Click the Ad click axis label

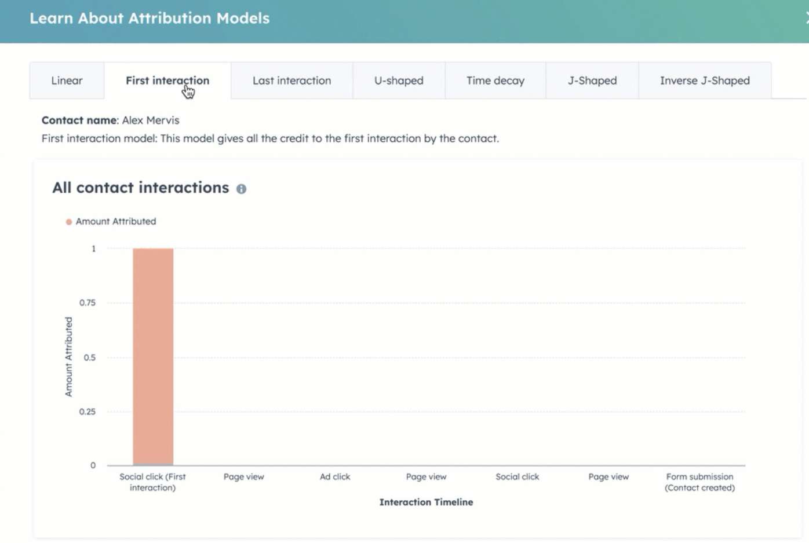(x=335, y=477)
